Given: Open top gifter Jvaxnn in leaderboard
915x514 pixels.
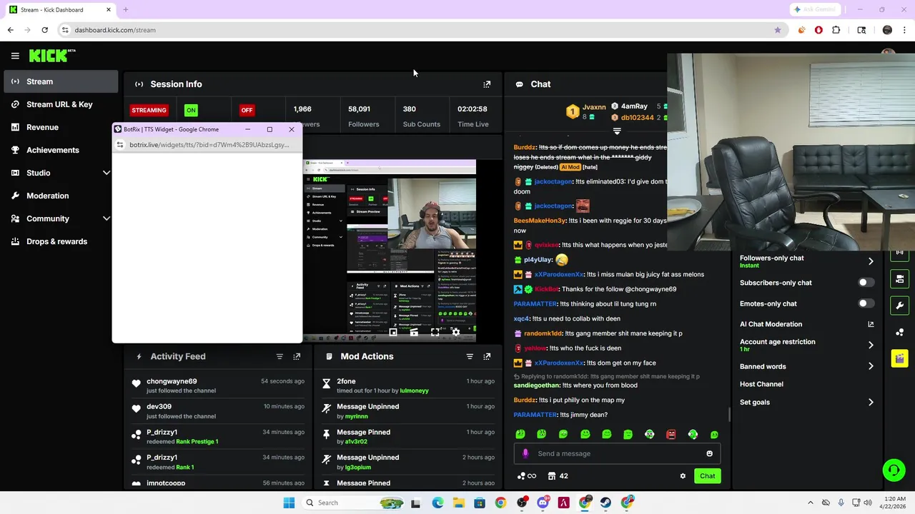Looking at the screenshot, I should (x=594, y=107).
